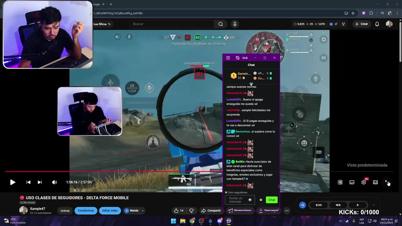
Task: Click the Denverius username in chat
Action: 242,132
